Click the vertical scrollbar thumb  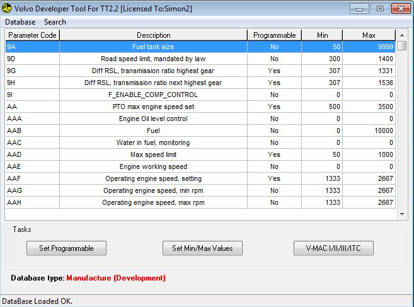point(402,45)
